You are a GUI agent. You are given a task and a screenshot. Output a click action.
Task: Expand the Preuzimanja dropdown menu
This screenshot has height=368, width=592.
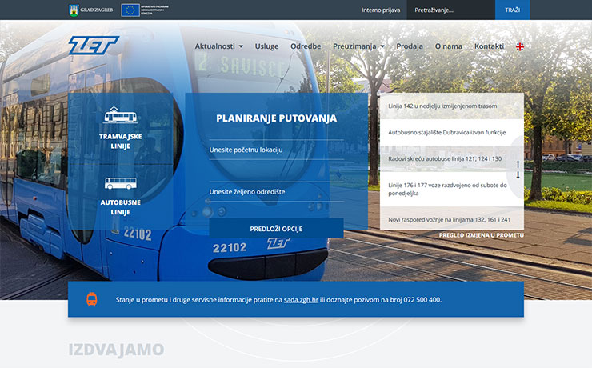pos(358,46)
